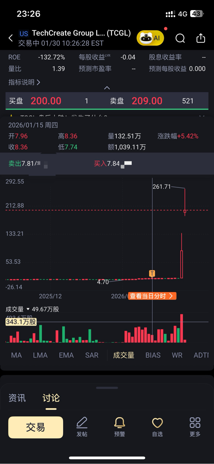Tap the 量132.51万 volume value
214x464 pixels.
(124, 136)
